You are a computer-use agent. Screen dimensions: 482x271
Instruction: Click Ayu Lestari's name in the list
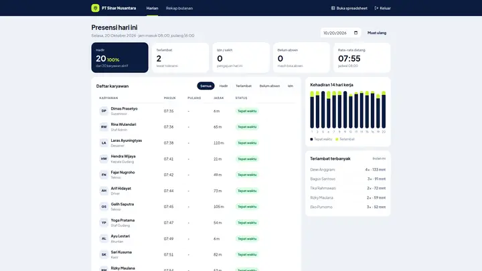pyautogui.click(x=120, y=236)
